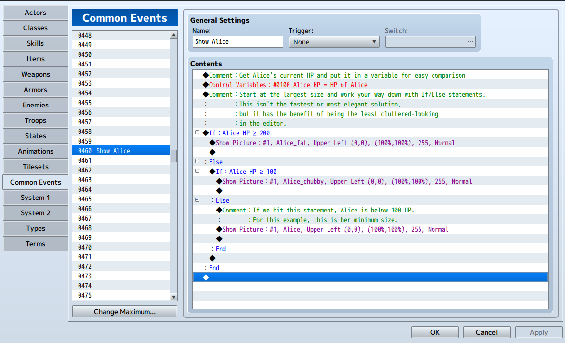Click the Cancel button
Screen dimensions: 565x343
point(487,332)
